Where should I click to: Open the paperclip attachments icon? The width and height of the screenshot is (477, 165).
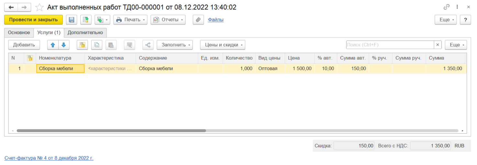pos(198,20)
